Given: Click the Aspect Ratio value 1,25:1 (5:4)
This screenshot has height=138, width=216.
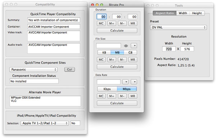Looking at the screenshot, I should click(186, 65).
